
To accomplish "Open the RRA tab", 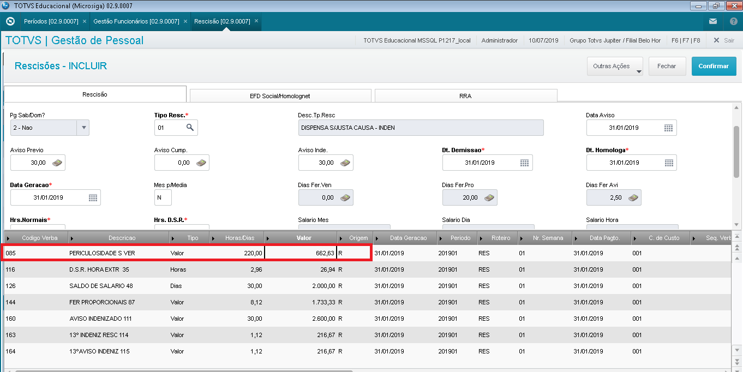I will tap(465, 96).
